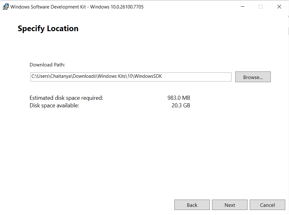Click Back to return to previous step
The width and height of the screenshot is (289, 215).
192,205
